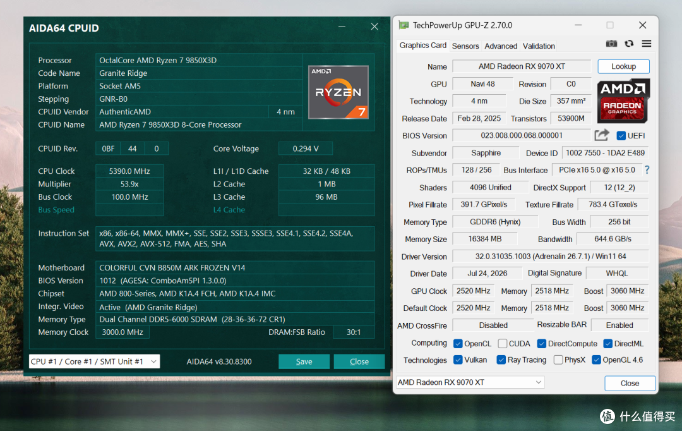The width and height of the screenshot is (682, 431).
Task: Click the Memory Type value GDDR6 (Hynix)
Action: point(495,222)
